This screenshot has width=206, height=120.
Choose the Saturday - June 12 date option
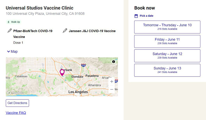click(167, 56)
